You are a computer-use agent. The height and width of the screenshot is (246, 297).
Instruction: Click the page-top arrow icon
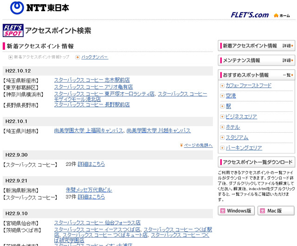[181, 145]
